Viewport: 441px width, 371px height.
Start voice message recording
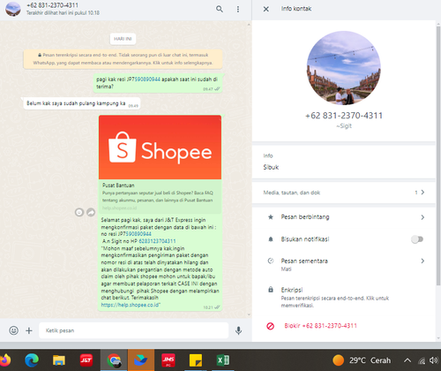coord(238,330)
